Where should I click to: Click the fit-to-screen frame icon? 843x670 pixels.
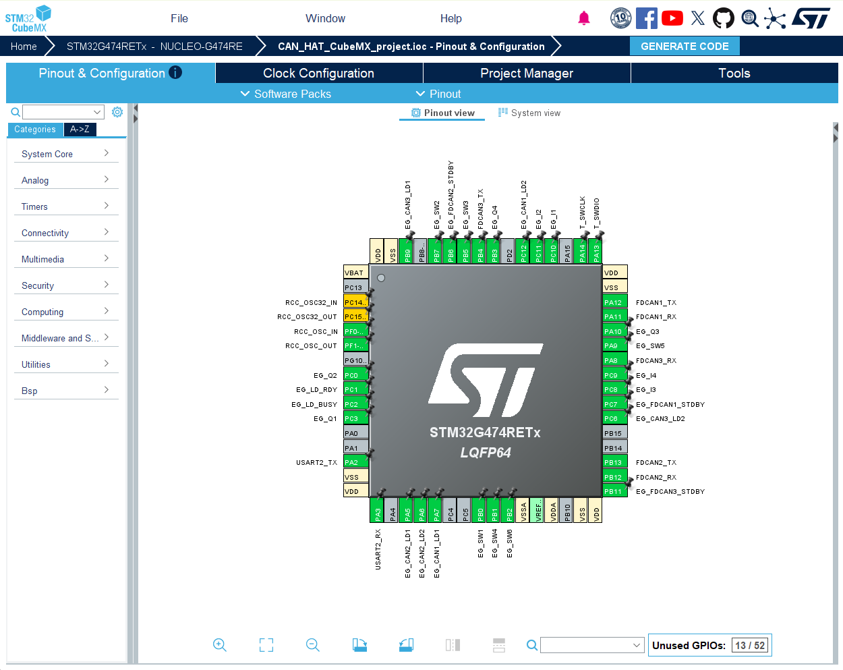point(266,645)
